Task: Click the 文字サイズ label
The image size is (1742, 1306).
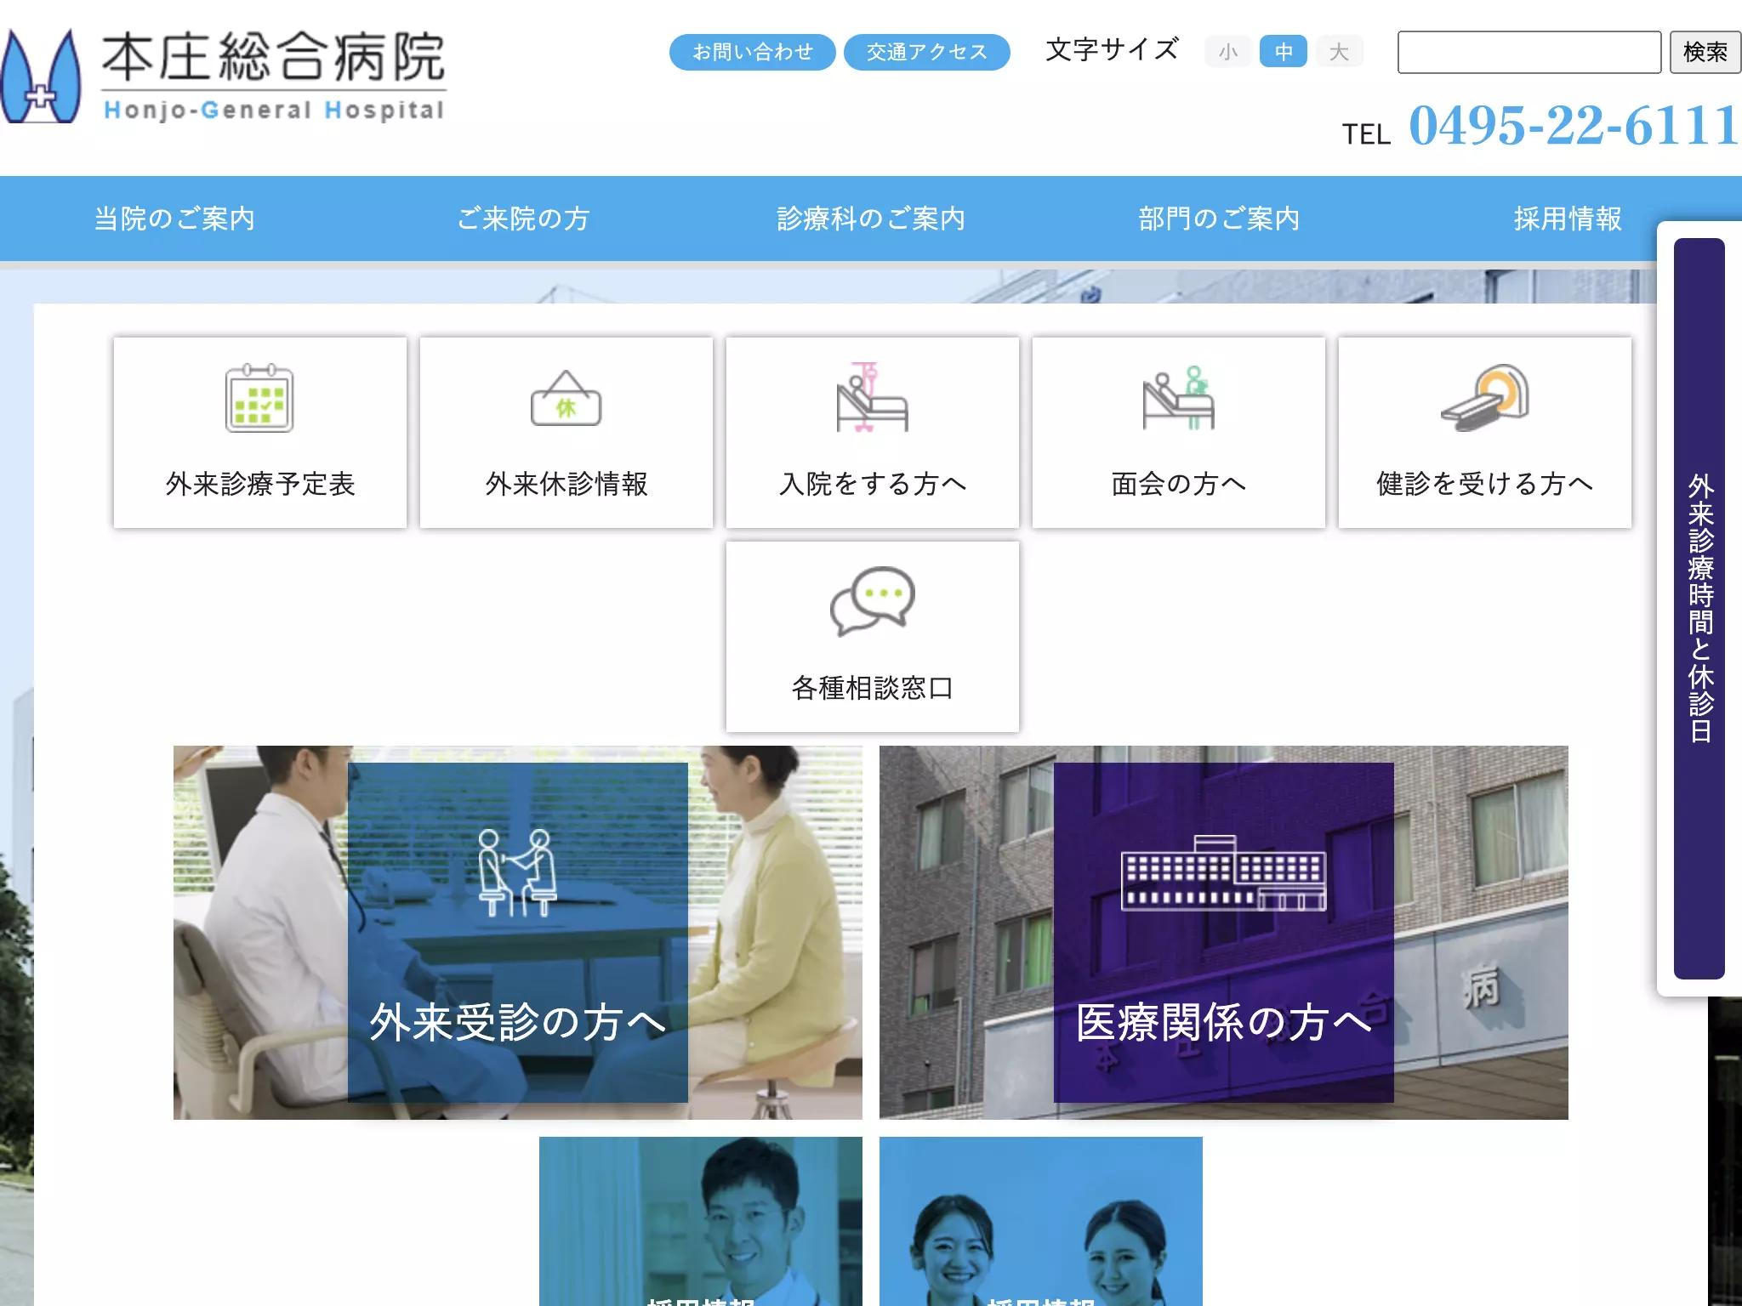Action: (1112, 49)
